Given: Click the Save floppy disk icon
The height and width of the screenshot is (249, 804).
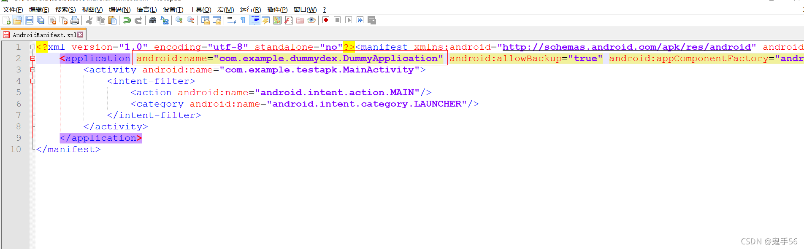Looking at the screenshot, I should (x=29, y=20).
